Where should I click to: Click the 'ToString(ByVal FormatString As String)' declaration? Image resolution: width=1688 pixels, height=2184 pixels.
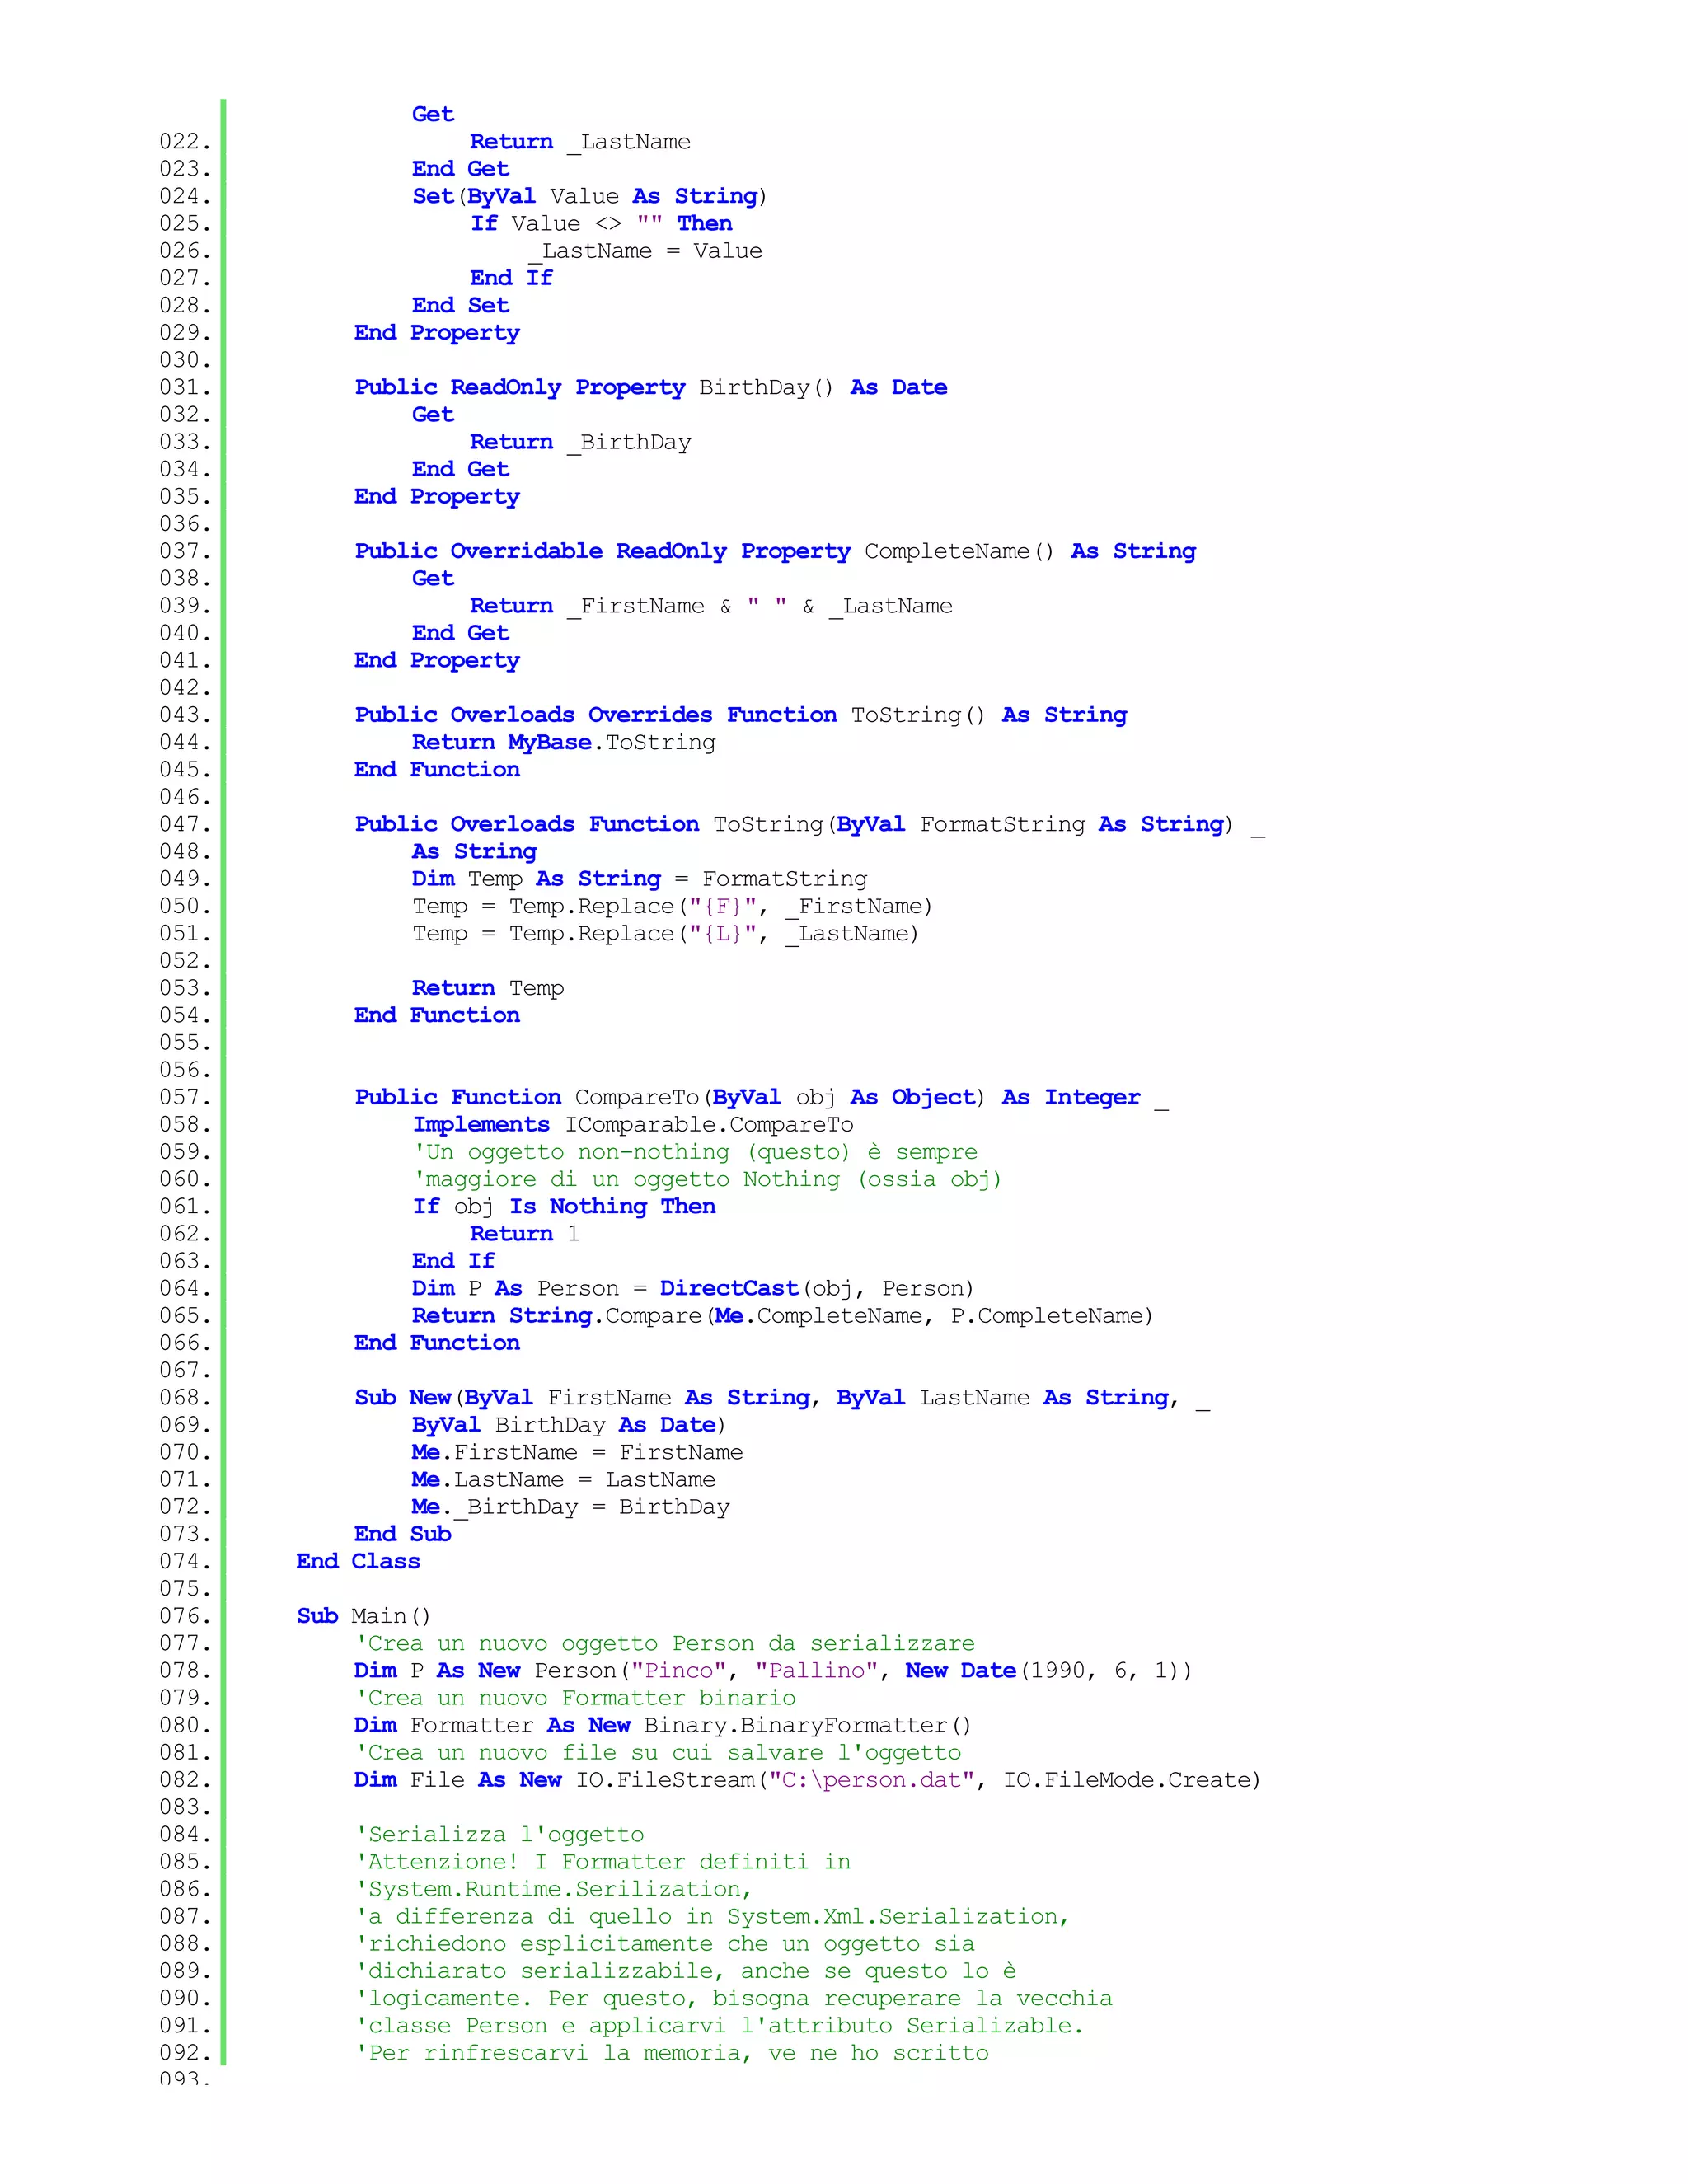(810, 825)
